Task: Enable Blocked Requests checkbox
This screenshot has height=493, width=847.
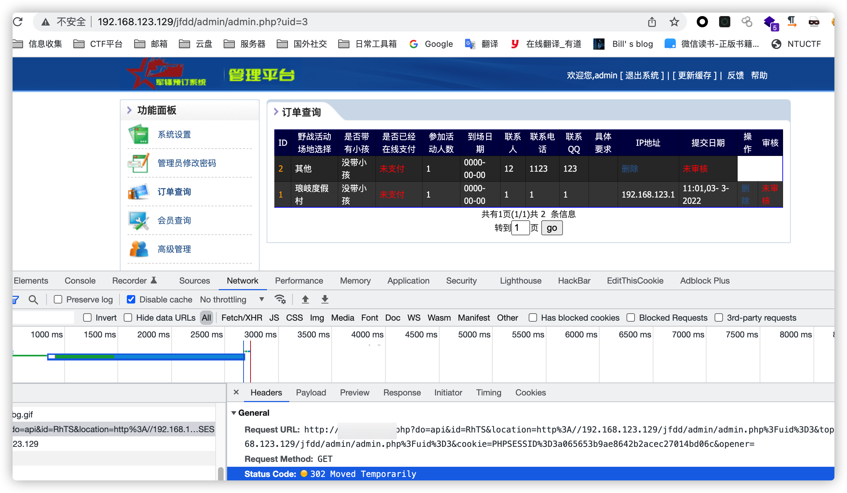Action: 631,317
